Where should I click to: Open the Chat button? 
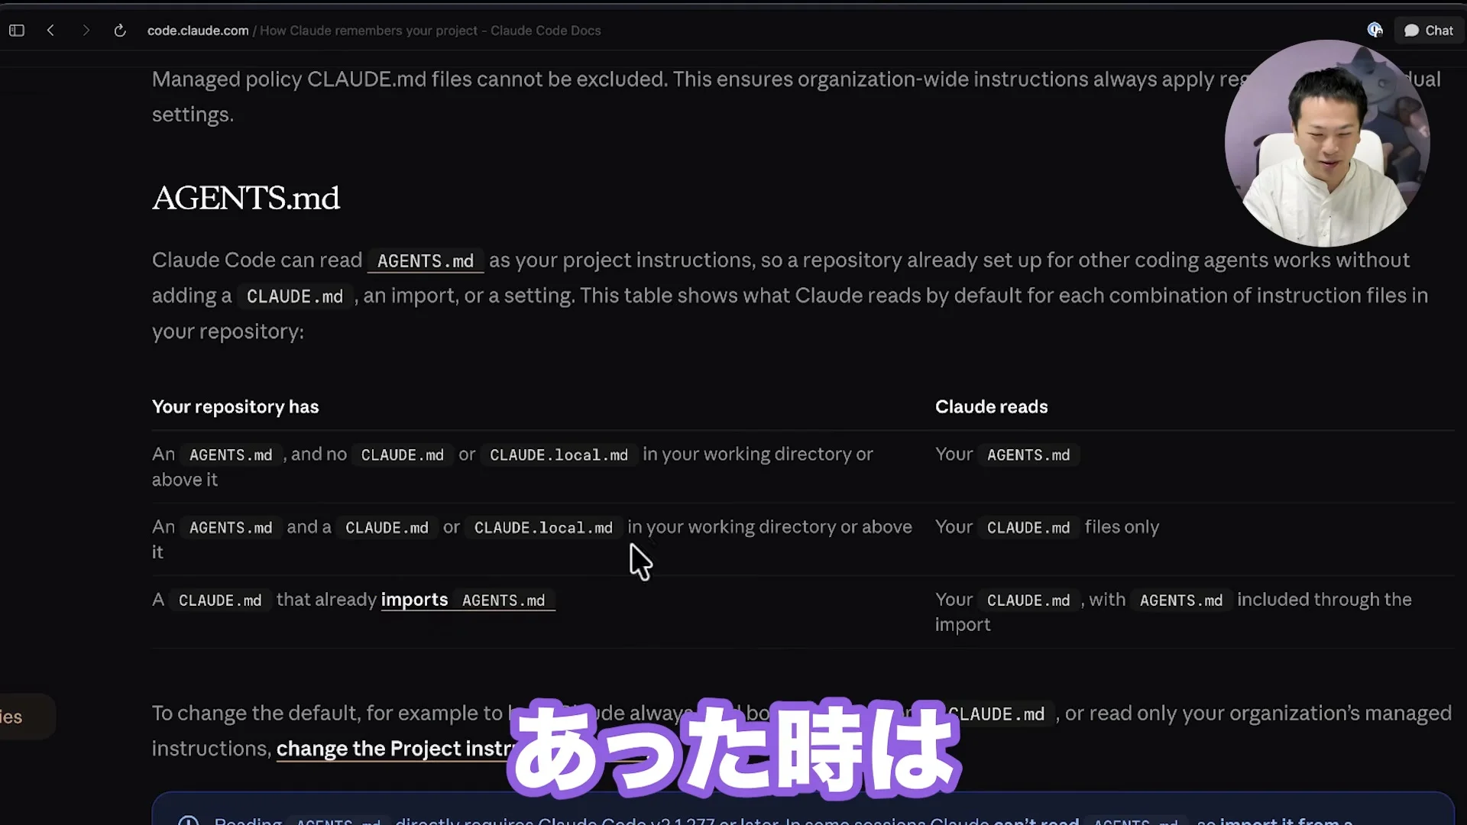pos(1429,31)
